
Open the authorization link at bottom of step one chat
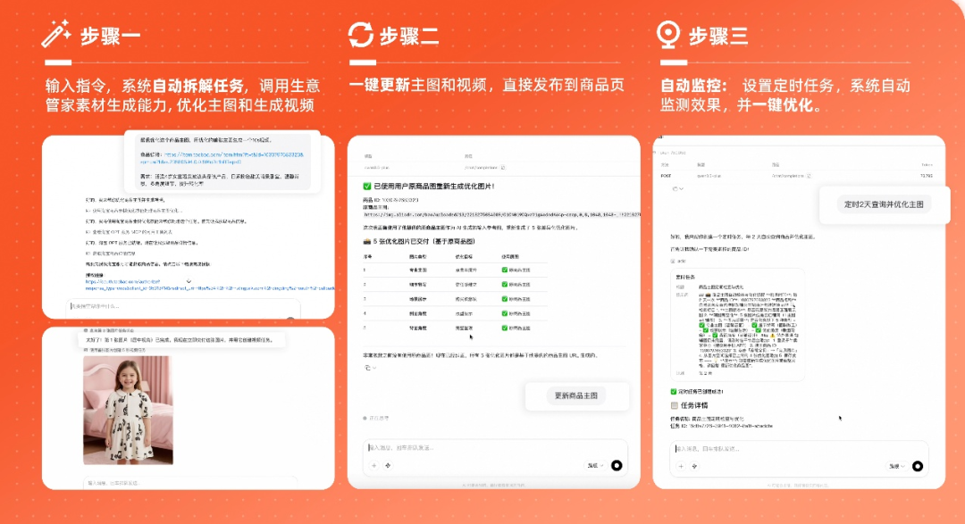(209, 285)
